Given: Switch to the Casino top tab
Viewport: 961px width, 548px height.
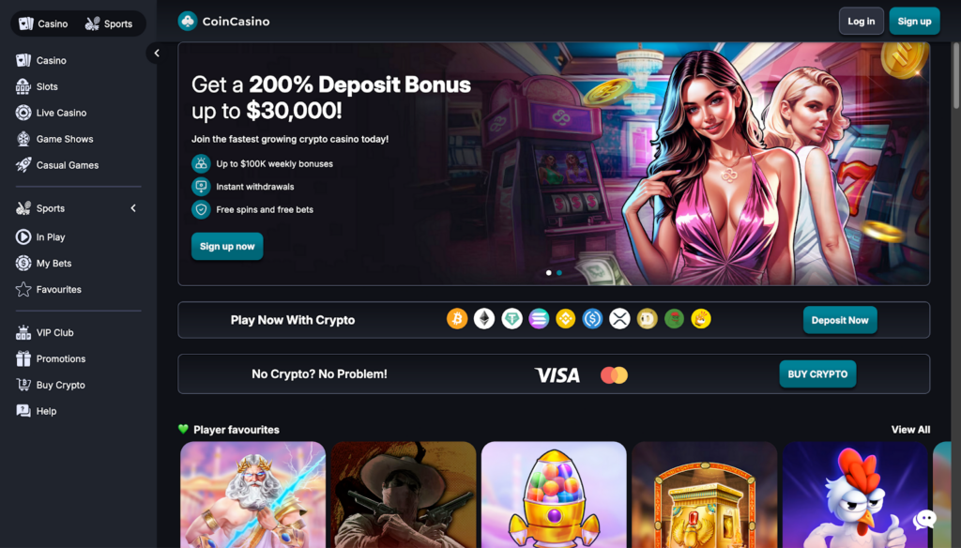Looking at the screenshot, I should tap(43, 23).
